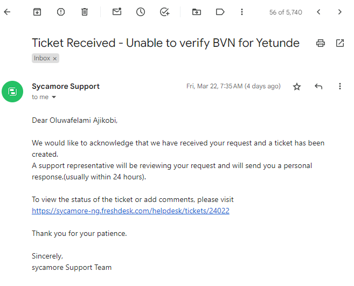Go to the older email arrow
Screen dimensions: 354x286
(340, 12)
